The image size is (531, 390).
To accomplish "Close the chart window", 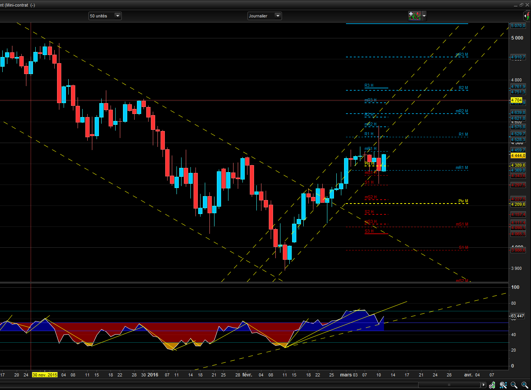I will click(x=527, y=5).
